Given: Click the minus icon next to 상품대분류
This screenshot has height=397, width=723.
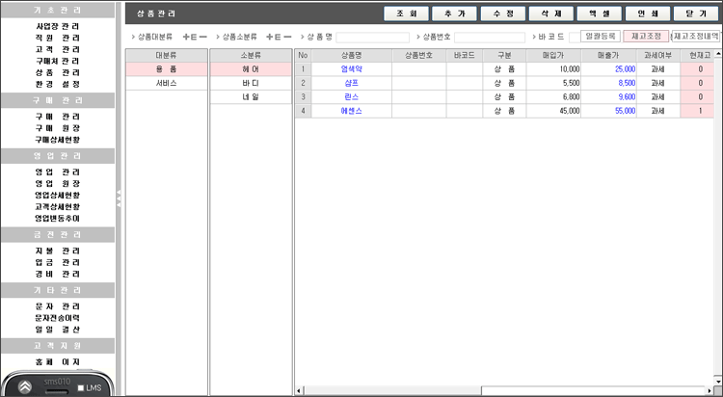Looking at the screenshot, I should (x=203, y=37).
